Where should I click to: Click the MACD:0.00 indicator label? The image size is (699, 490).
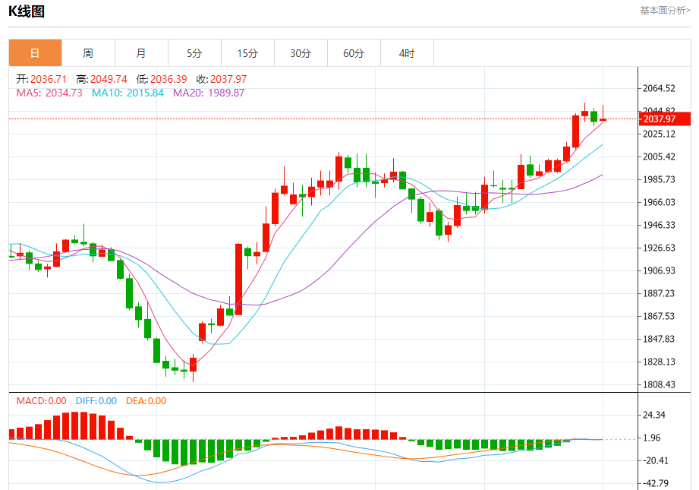pyautogui.click(x=42, y=401)
